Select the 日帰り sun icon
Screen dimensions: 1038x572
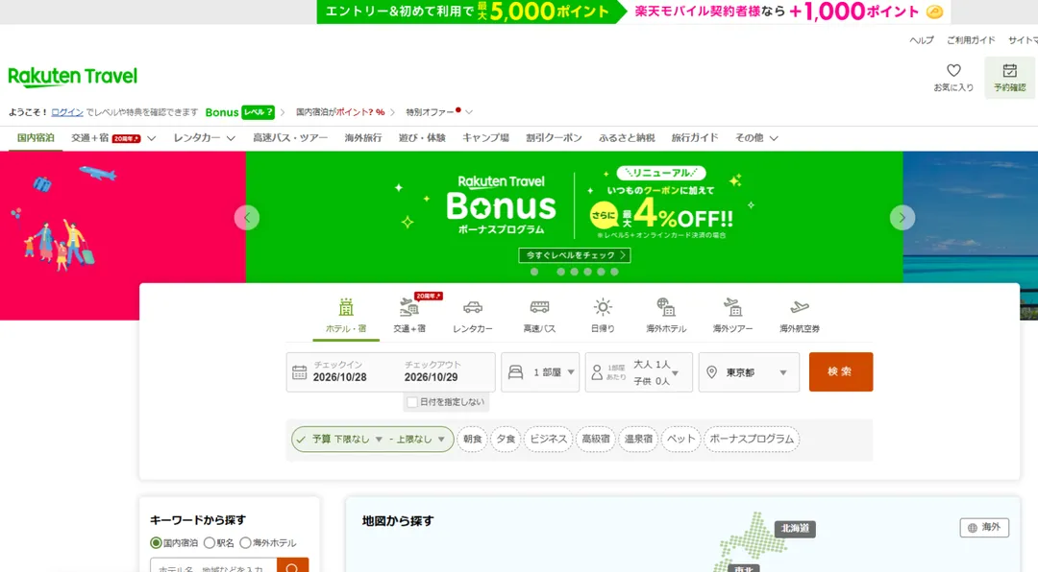click(x=603, y=307)
